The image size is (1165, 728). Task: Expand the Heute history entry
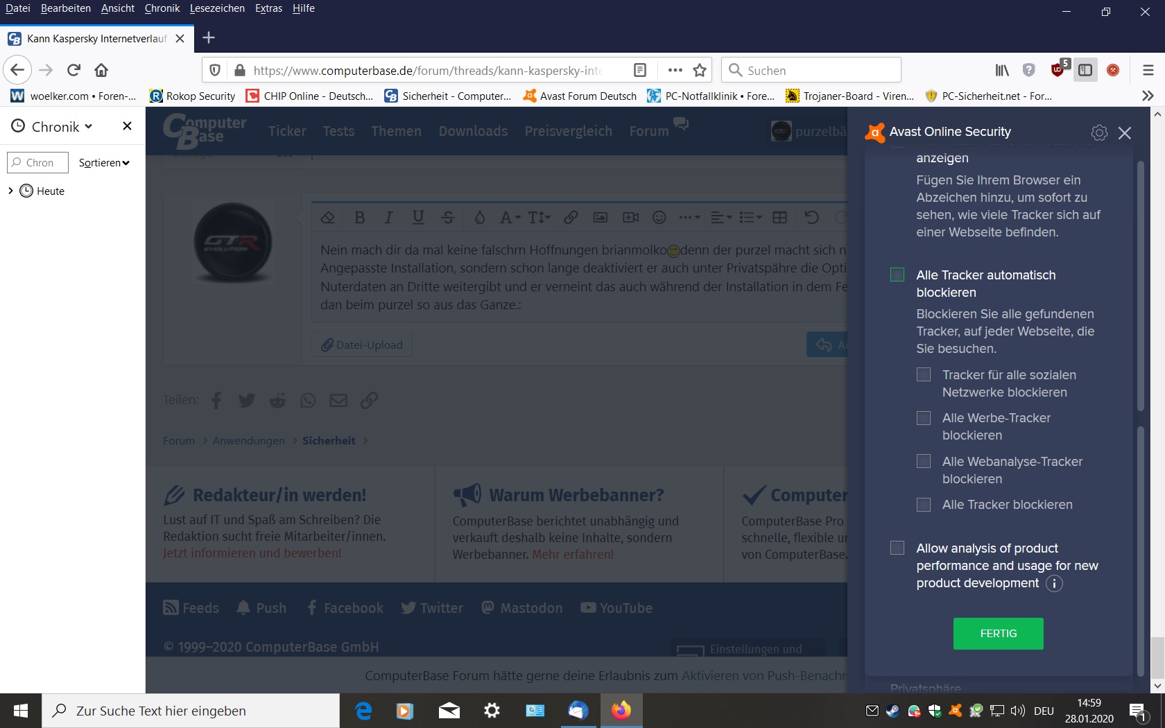pos(10,191)
